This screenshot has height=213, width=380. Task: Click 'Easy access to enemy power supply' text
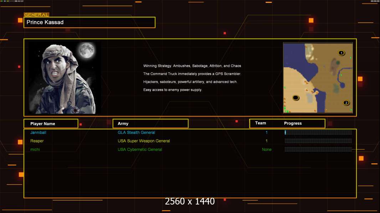pos(173,90)
